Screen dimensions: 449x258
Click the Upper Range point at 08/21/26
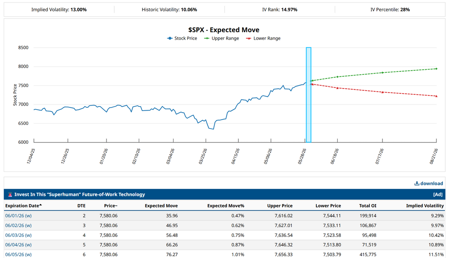(436, 69)
